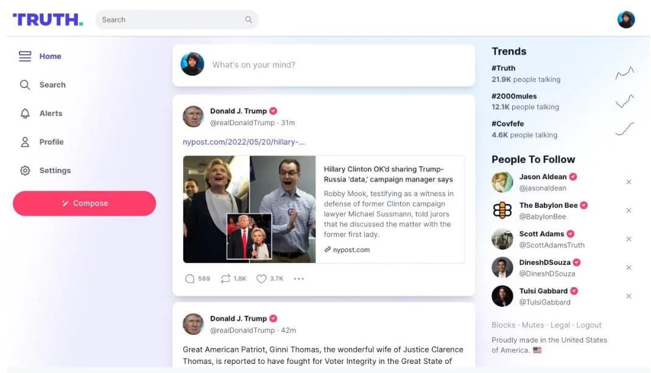This screenshot has width=651, height=373.
Task: Click the Logout footer link
Action: click(588, 325)
